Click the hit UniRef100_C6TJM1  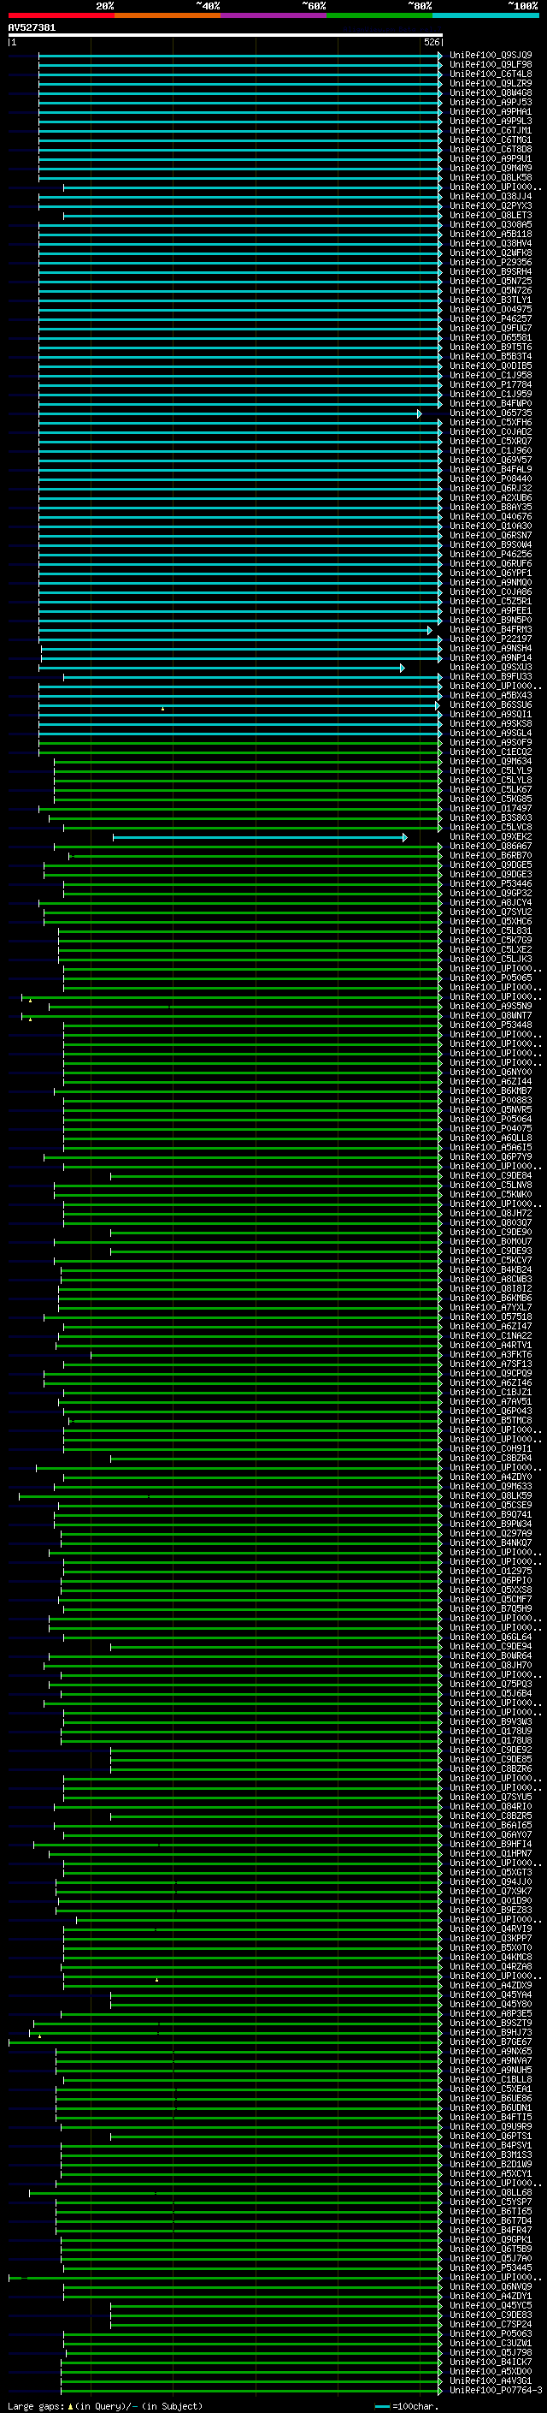point(491,130)
